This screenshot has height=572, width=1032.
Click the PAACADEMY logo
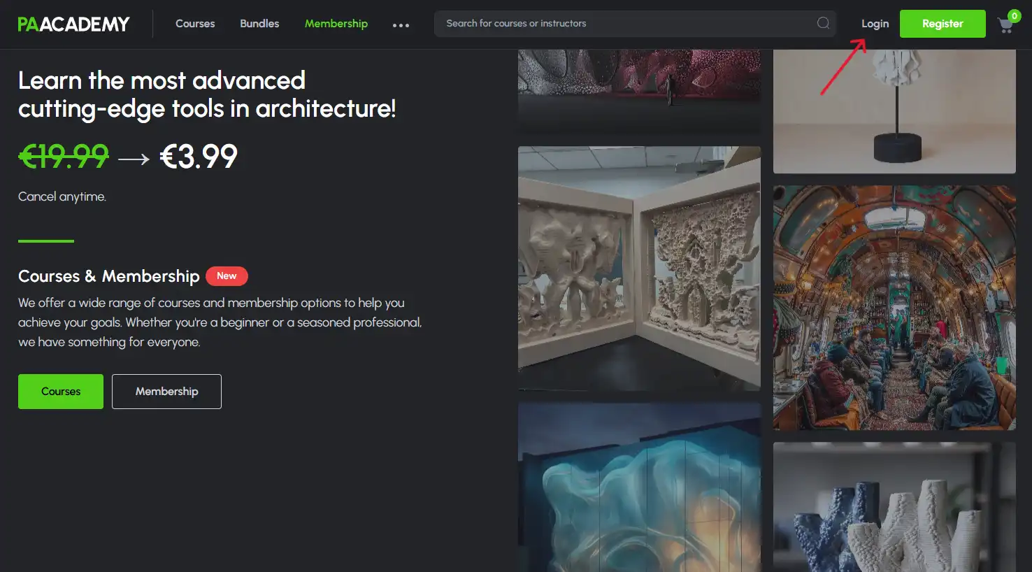pyautogui.click(x=73, y=24)
